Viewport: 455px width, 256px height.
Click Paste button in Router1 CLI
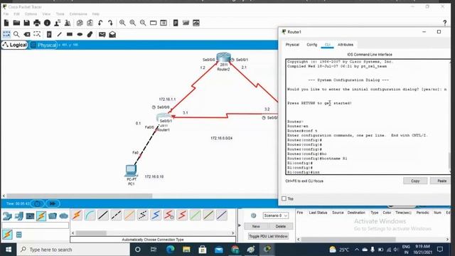tap(441, 181)
